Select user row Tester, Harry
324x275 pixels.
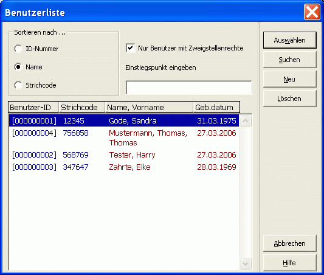point(124,155)
